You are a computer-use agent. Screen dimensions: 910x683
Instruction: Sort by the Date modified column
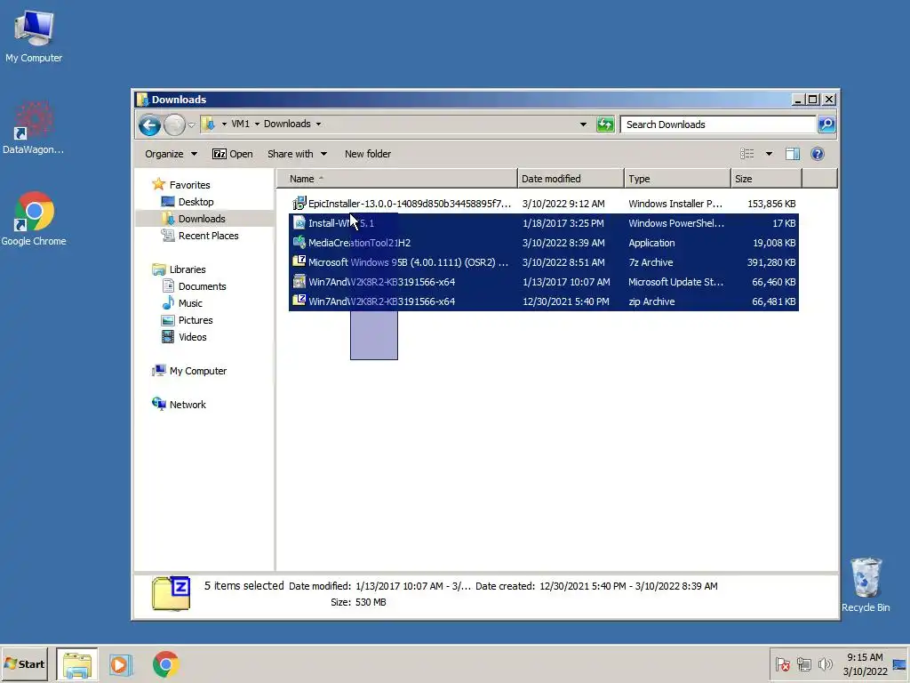(571, 179)
